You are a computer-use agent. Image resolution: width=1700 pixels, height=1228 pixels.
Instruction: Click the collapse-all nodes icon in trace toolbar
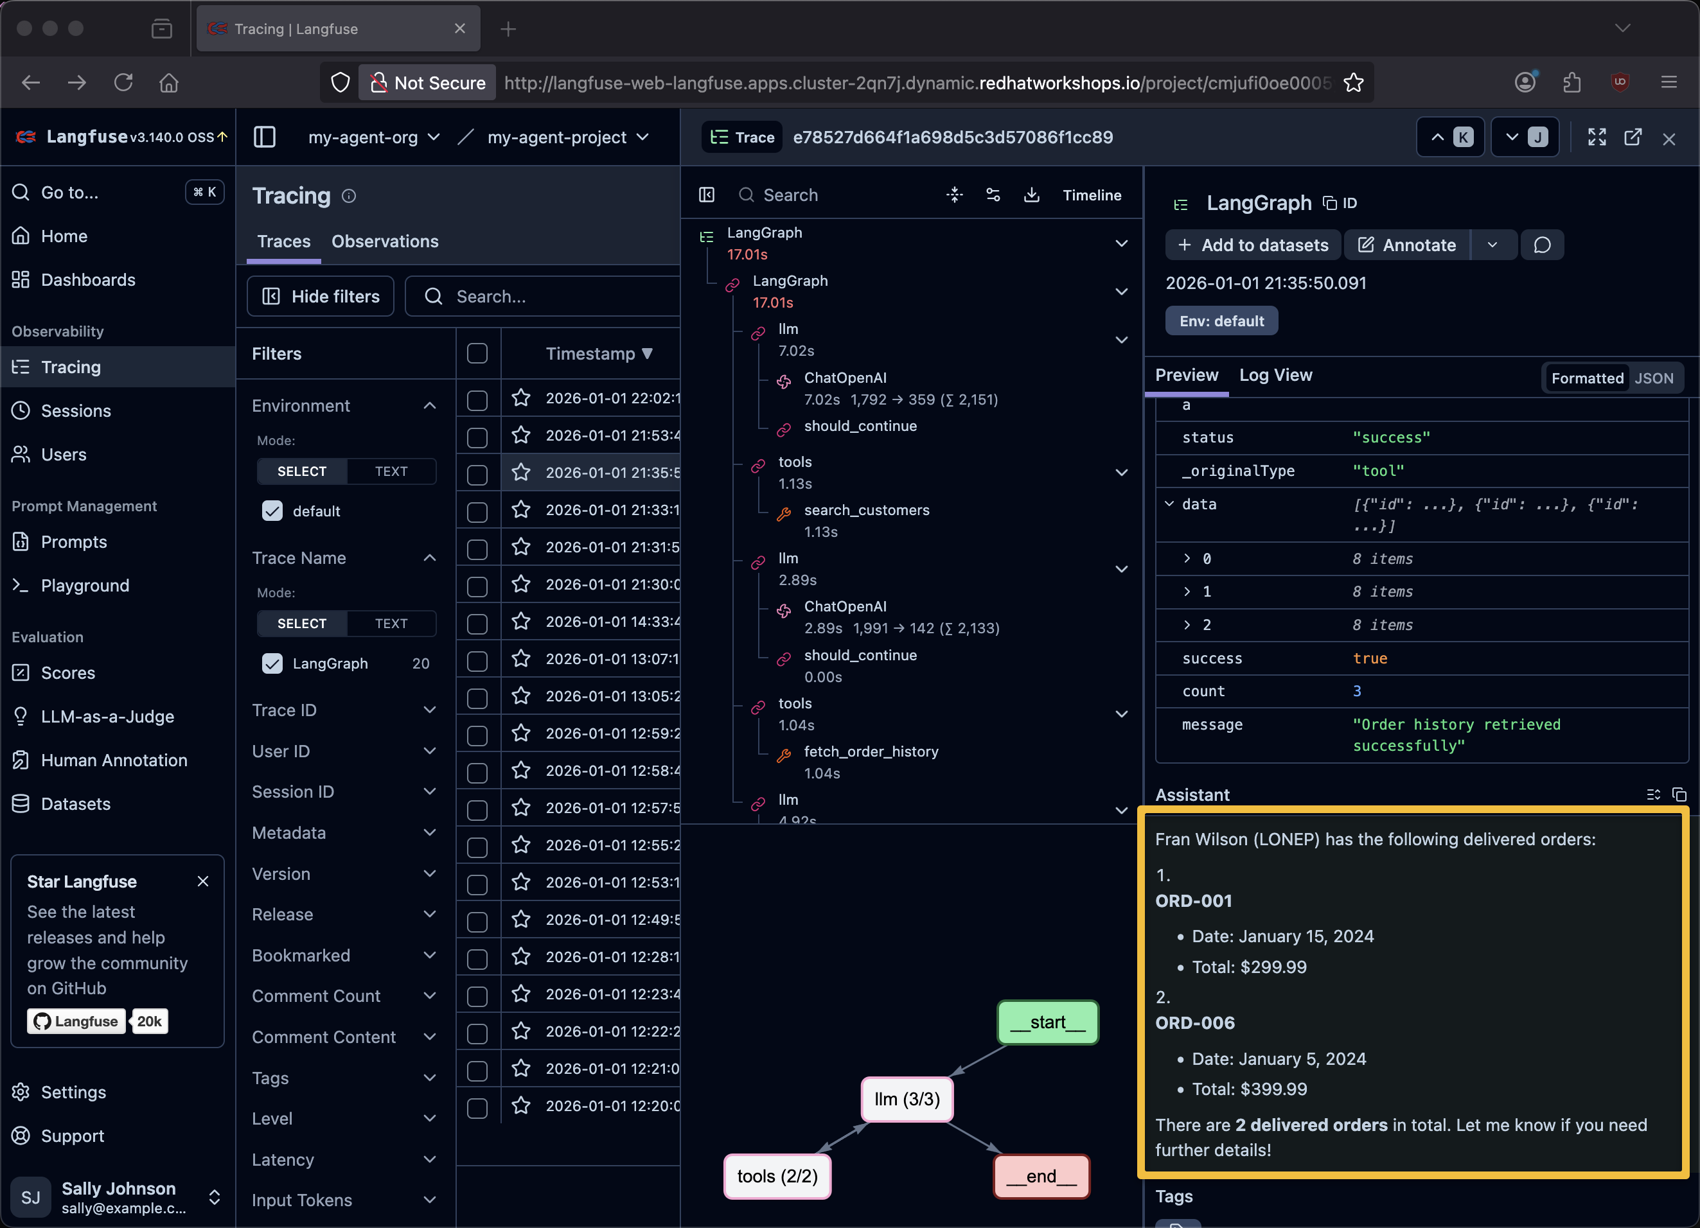pos(954,195)
